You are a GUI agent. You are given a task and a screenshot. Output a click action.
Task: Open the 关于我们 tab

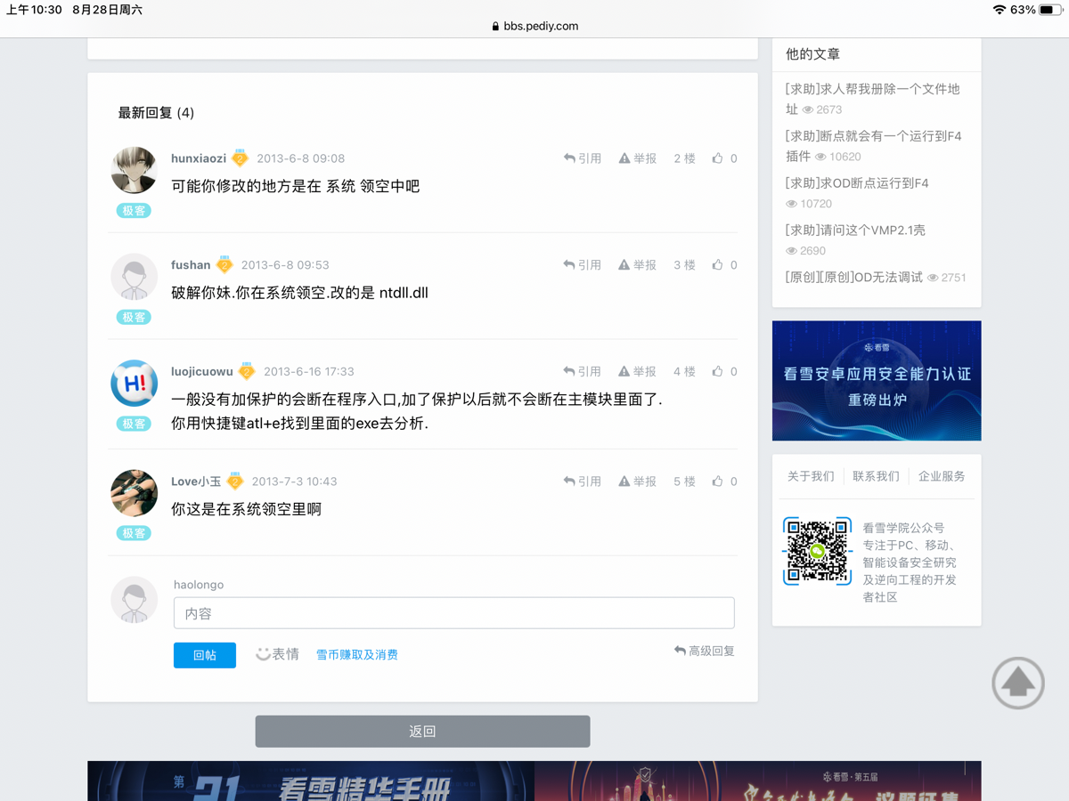811,476
